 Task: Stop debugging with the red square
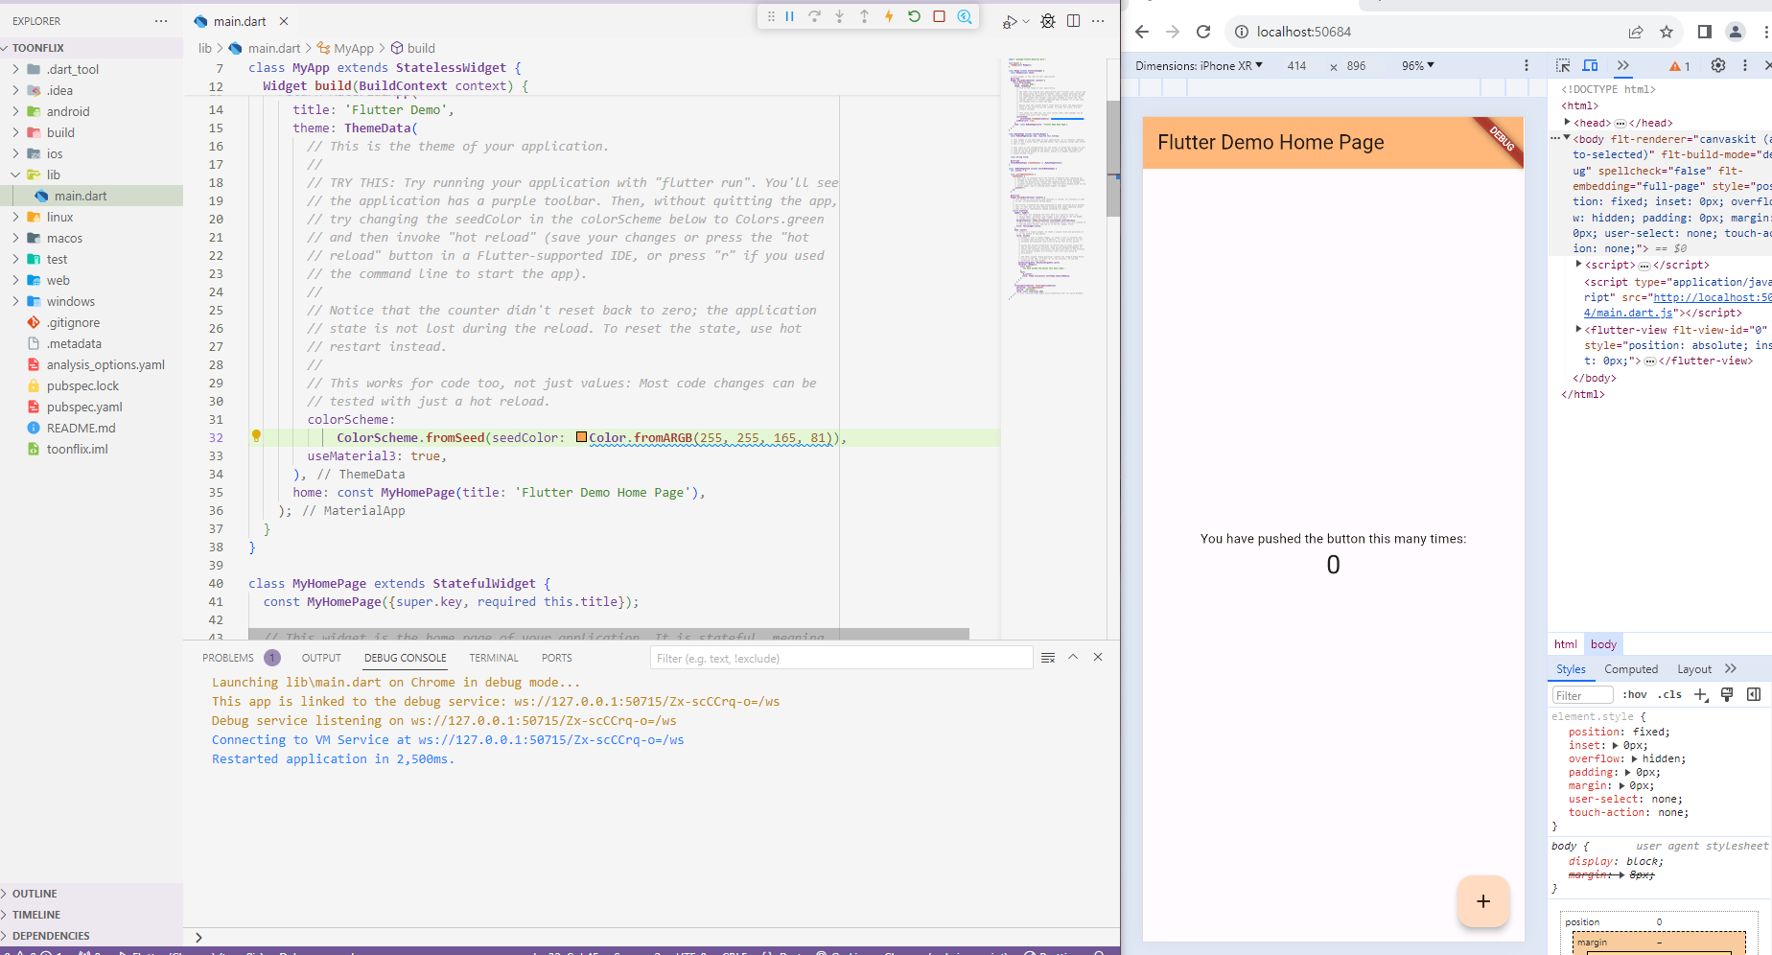coord(940,16)
